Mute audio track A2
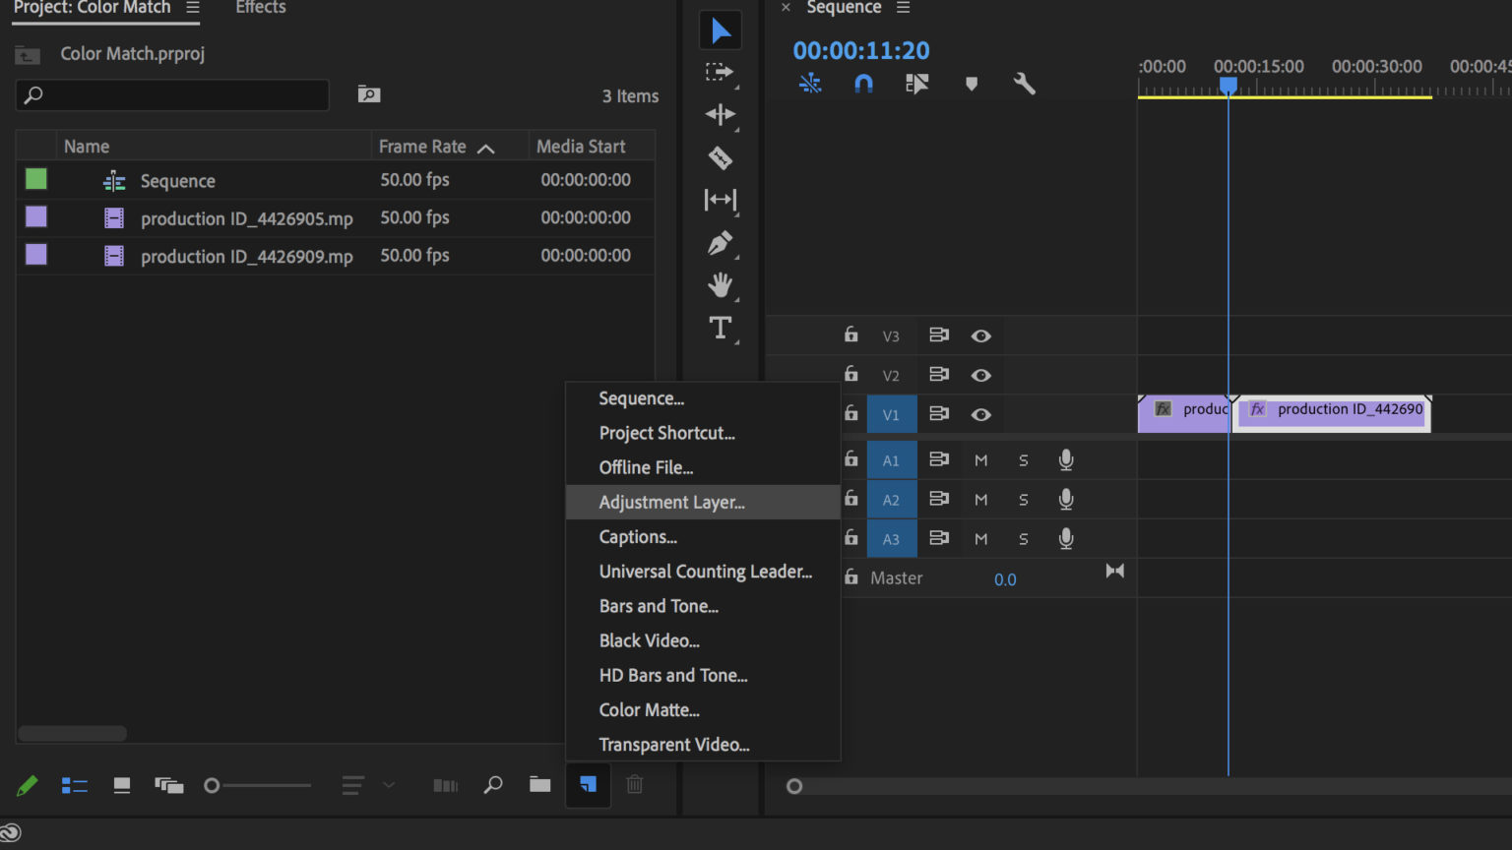Viewport: 1512px width, 850px height. click(980, 499)
